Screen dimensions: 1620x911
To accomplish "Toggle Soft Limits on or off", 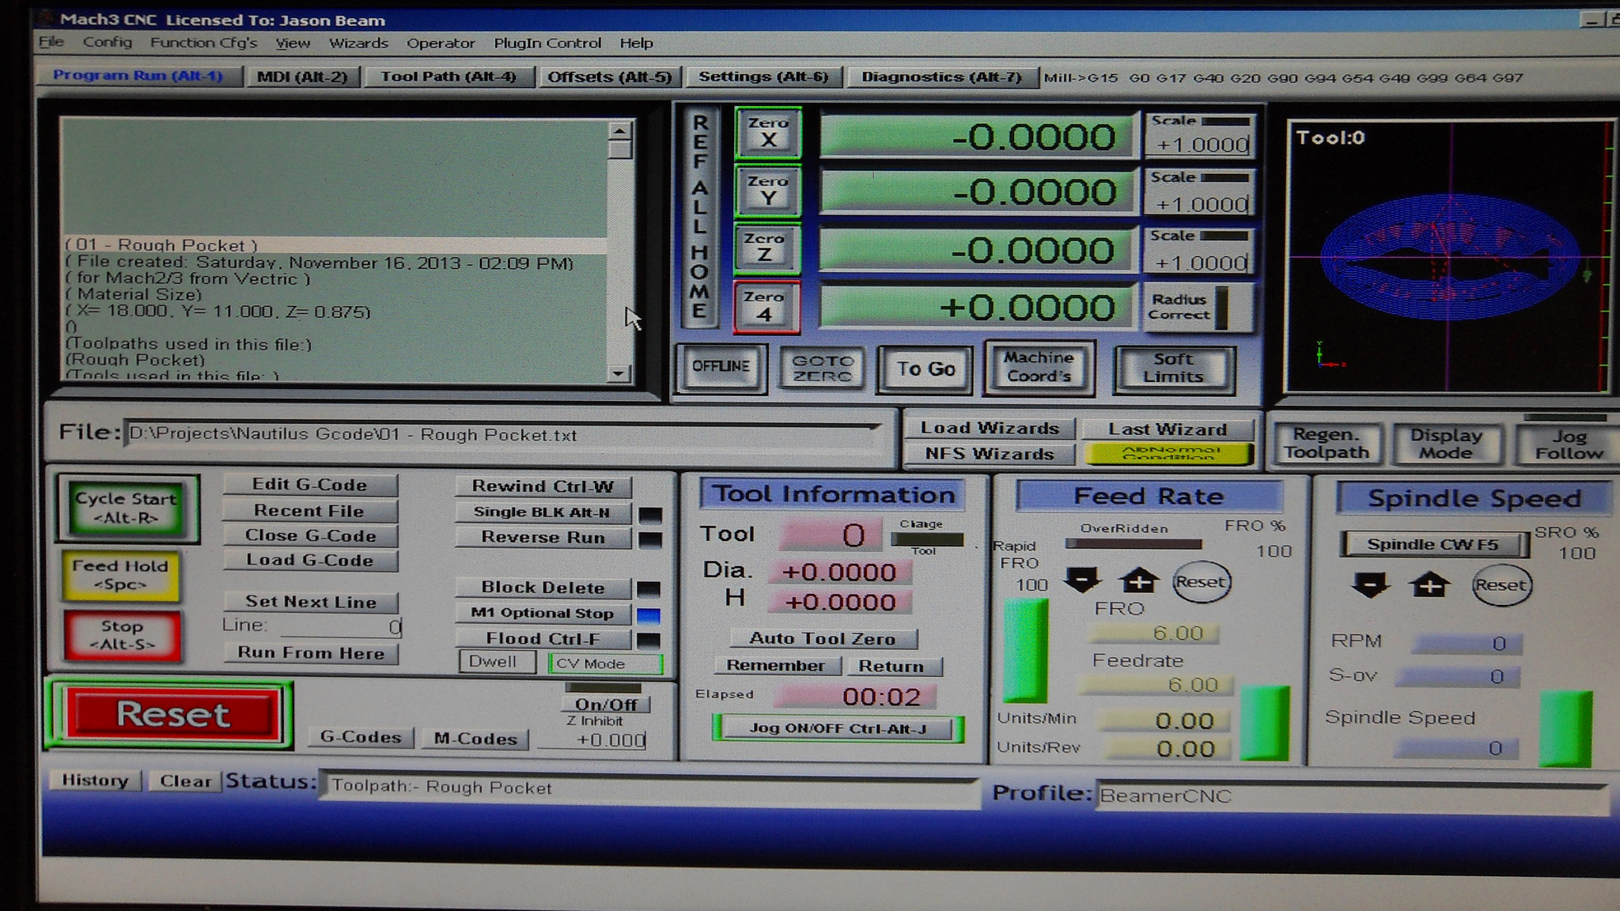I will (1173, 369).
